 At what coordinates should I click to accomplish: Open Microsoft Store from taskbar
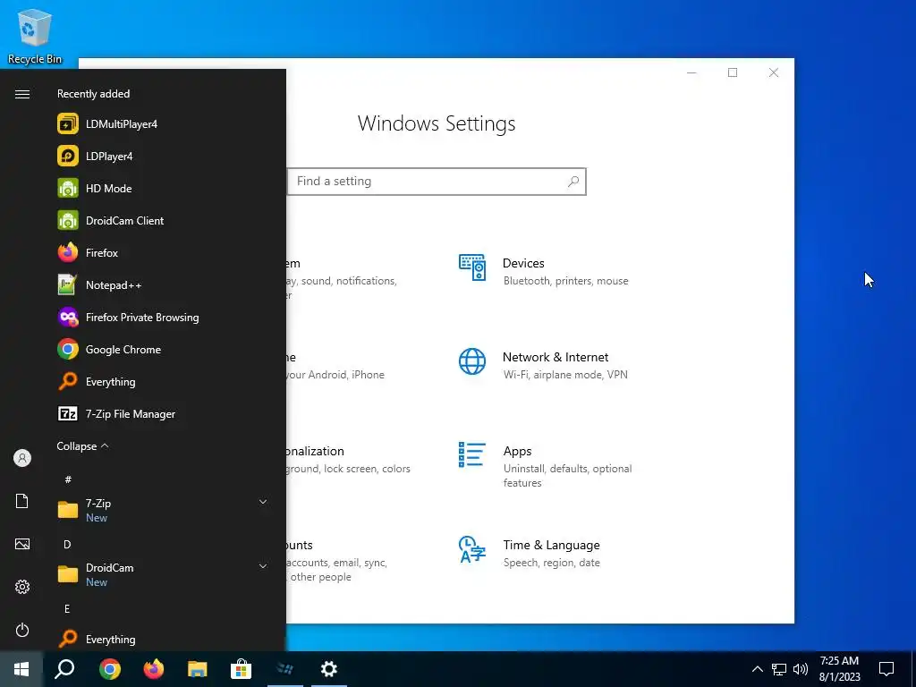coord(241,669)
